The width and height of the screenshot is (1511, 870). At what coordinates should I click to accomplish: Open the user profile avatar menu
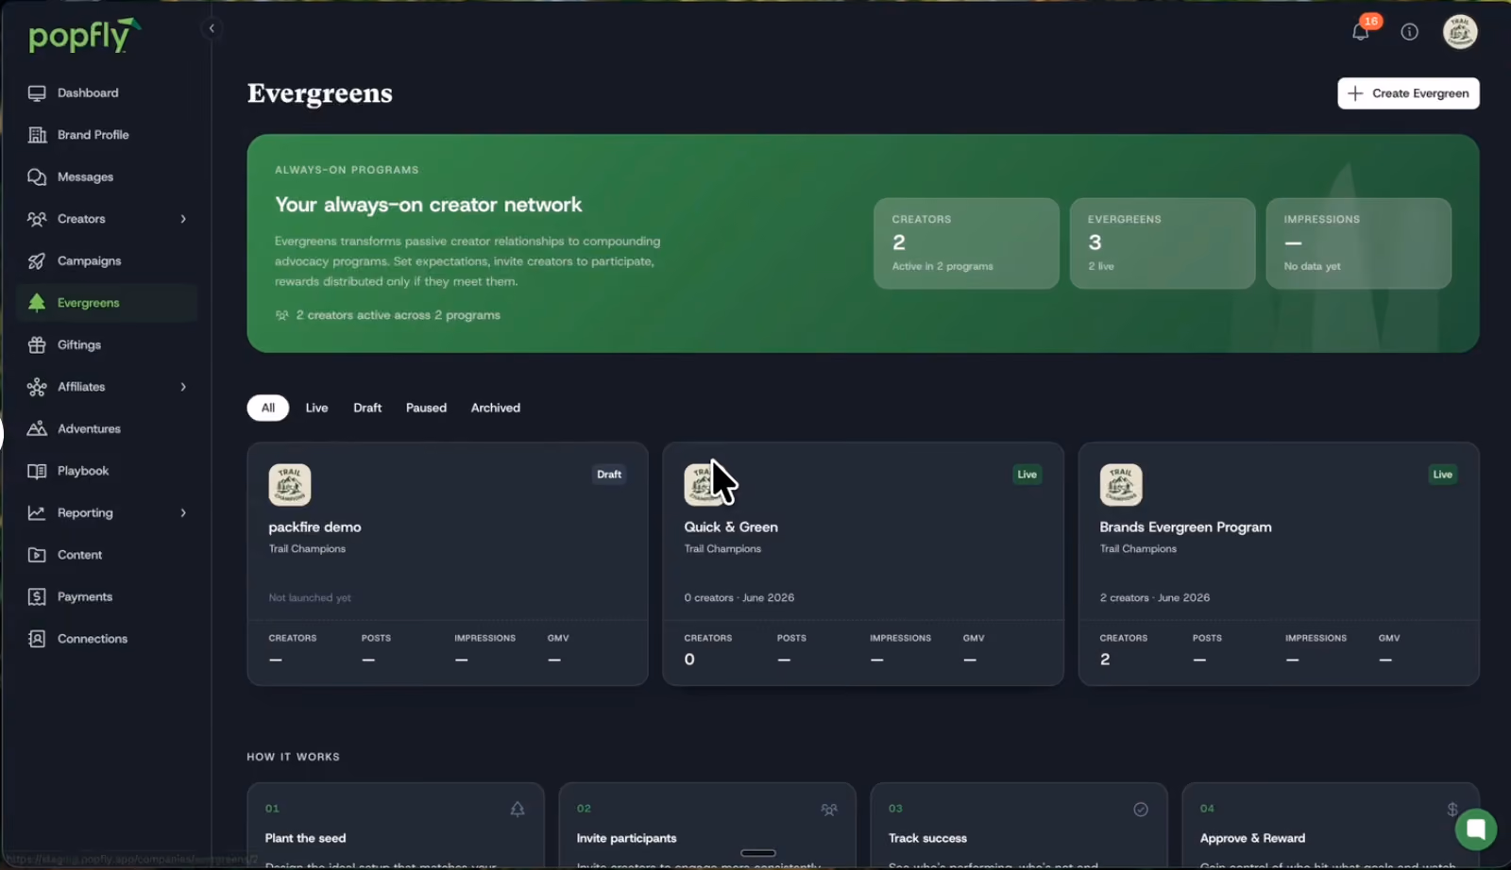click(1460, 32)
